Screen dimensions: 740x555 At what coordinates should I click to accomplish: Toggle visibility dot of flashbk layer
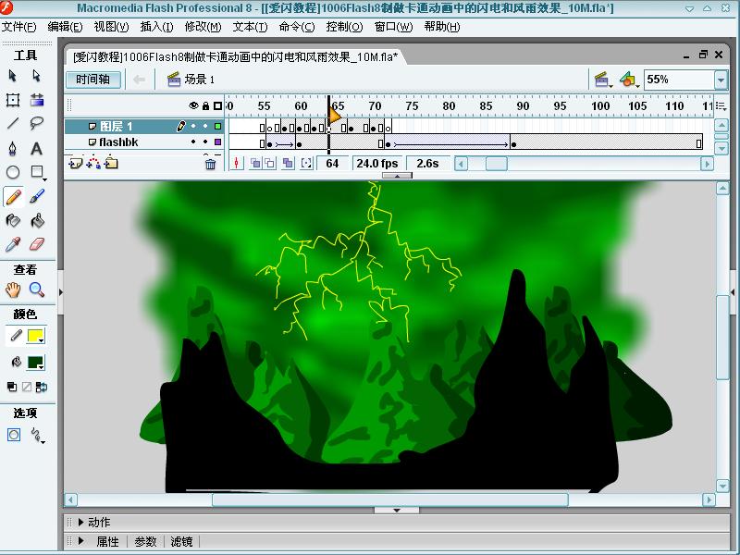(193, 142)
